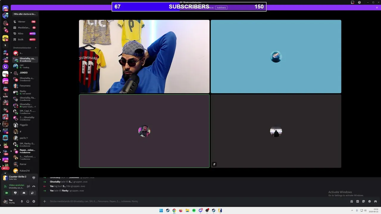Click system message Yas lade till Ranky
This screenshot has height=214, width=381.
67,191
